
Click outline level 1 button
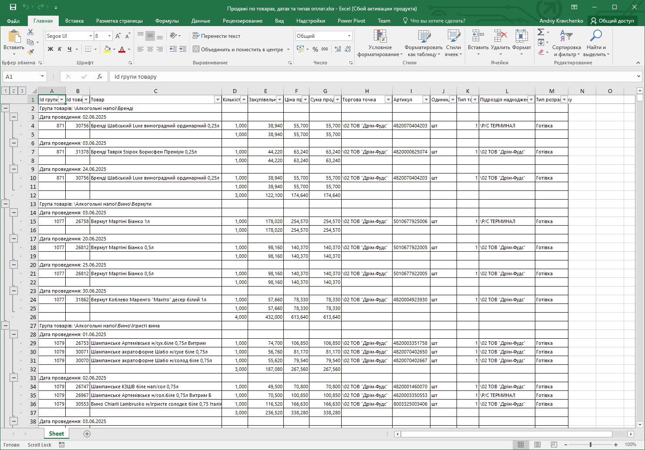click(x=6, y=91)
